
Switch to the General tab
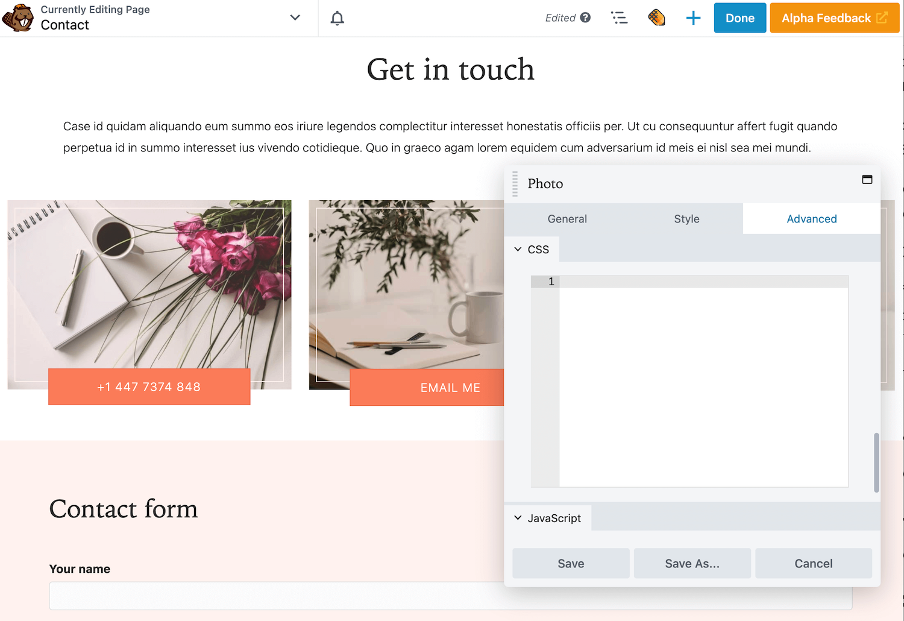(567, 219)
